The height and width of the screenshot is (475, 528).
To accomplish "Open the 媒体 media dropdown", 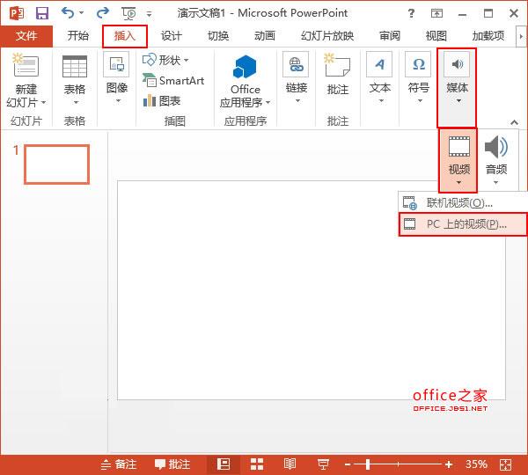I will pyautogui.click(x=457, y=88).
